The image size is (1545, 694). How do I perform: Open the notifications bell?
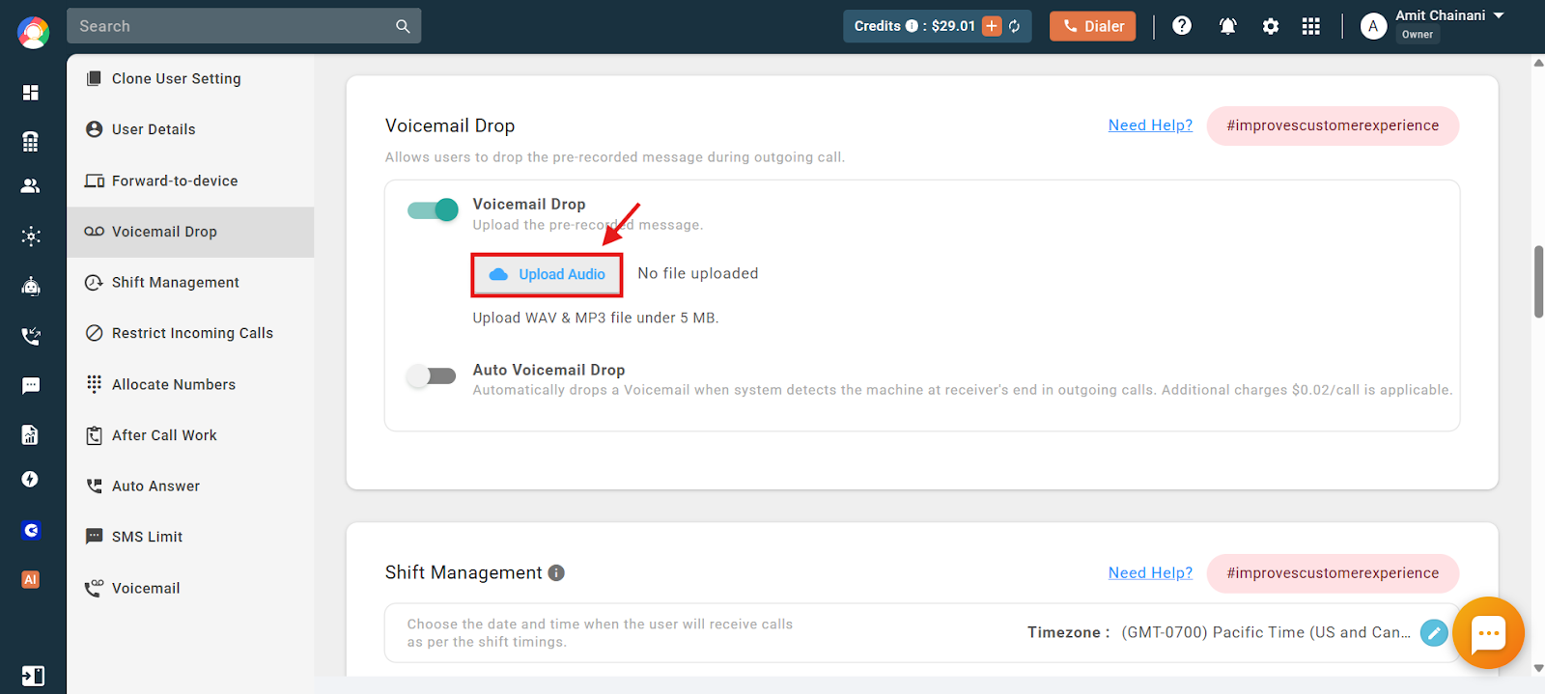point(1227,26)
